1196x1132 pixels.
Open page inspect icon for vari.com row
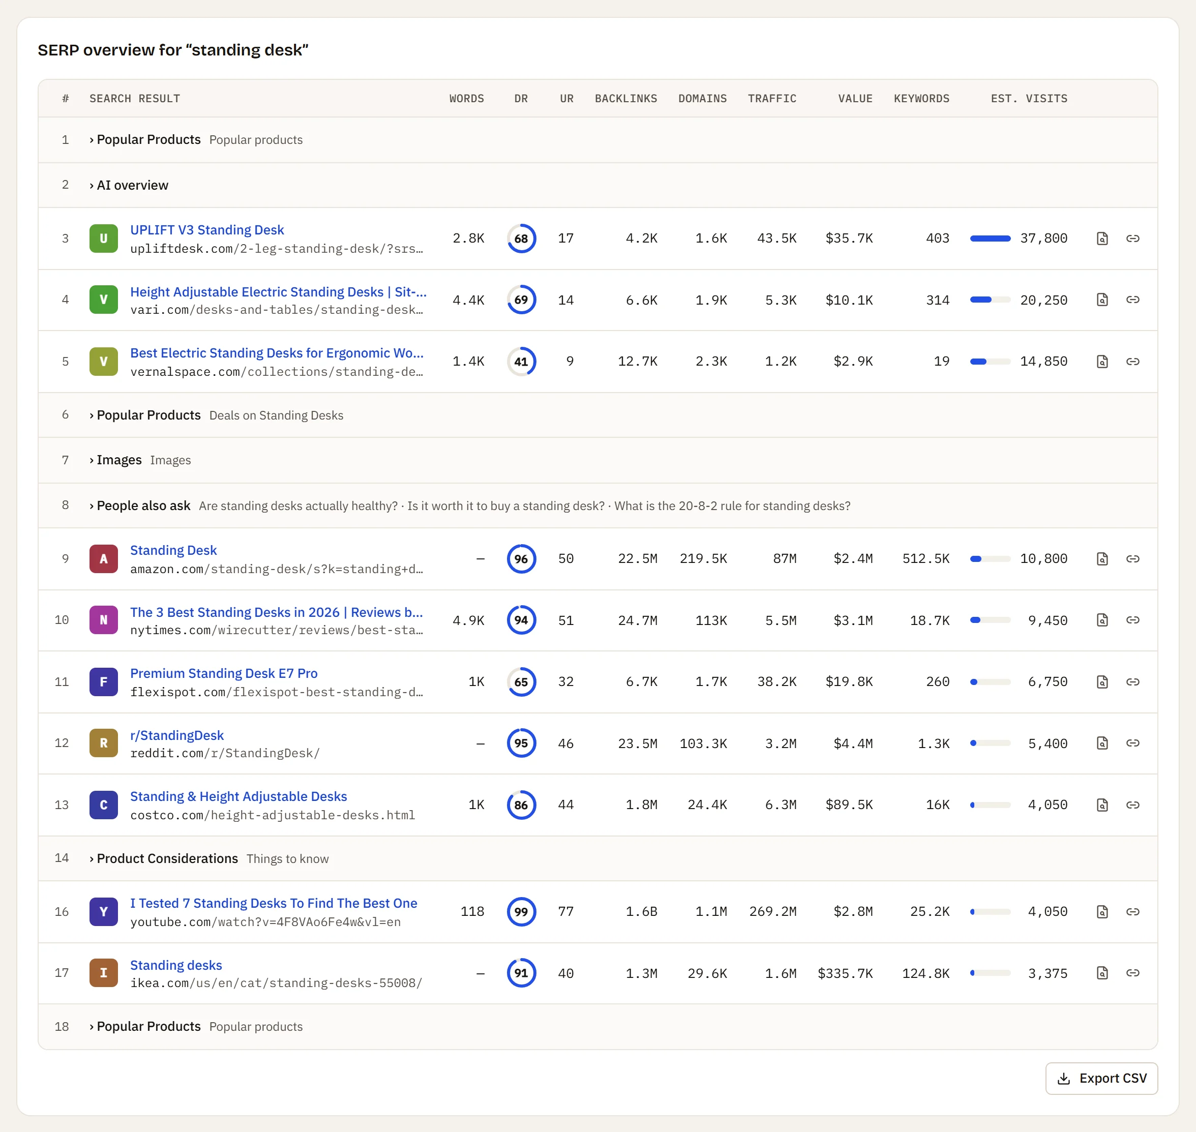pos(1102,300)
